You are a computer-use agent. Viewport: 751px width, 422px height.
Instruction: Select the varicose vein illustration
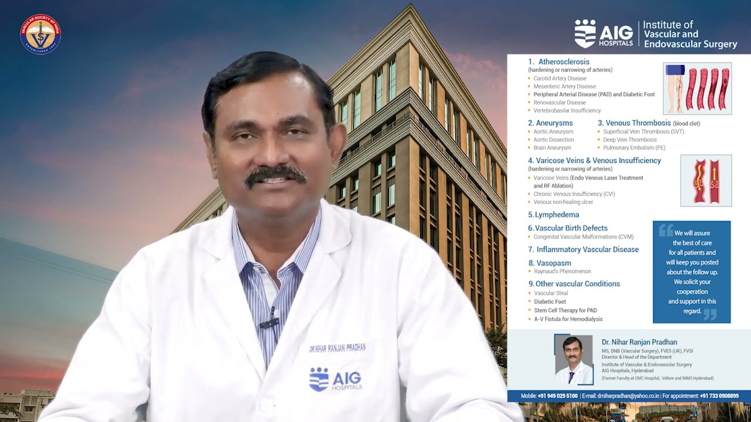[706, 181]
